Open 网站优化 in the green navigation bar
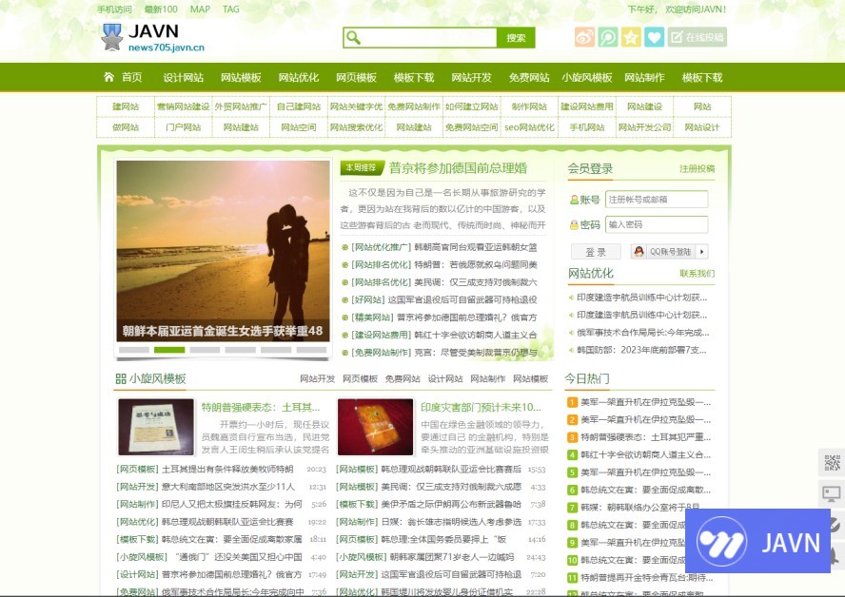 pos(299,78)
